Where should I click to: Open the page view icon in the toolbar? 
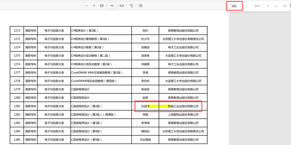(140, 6)
